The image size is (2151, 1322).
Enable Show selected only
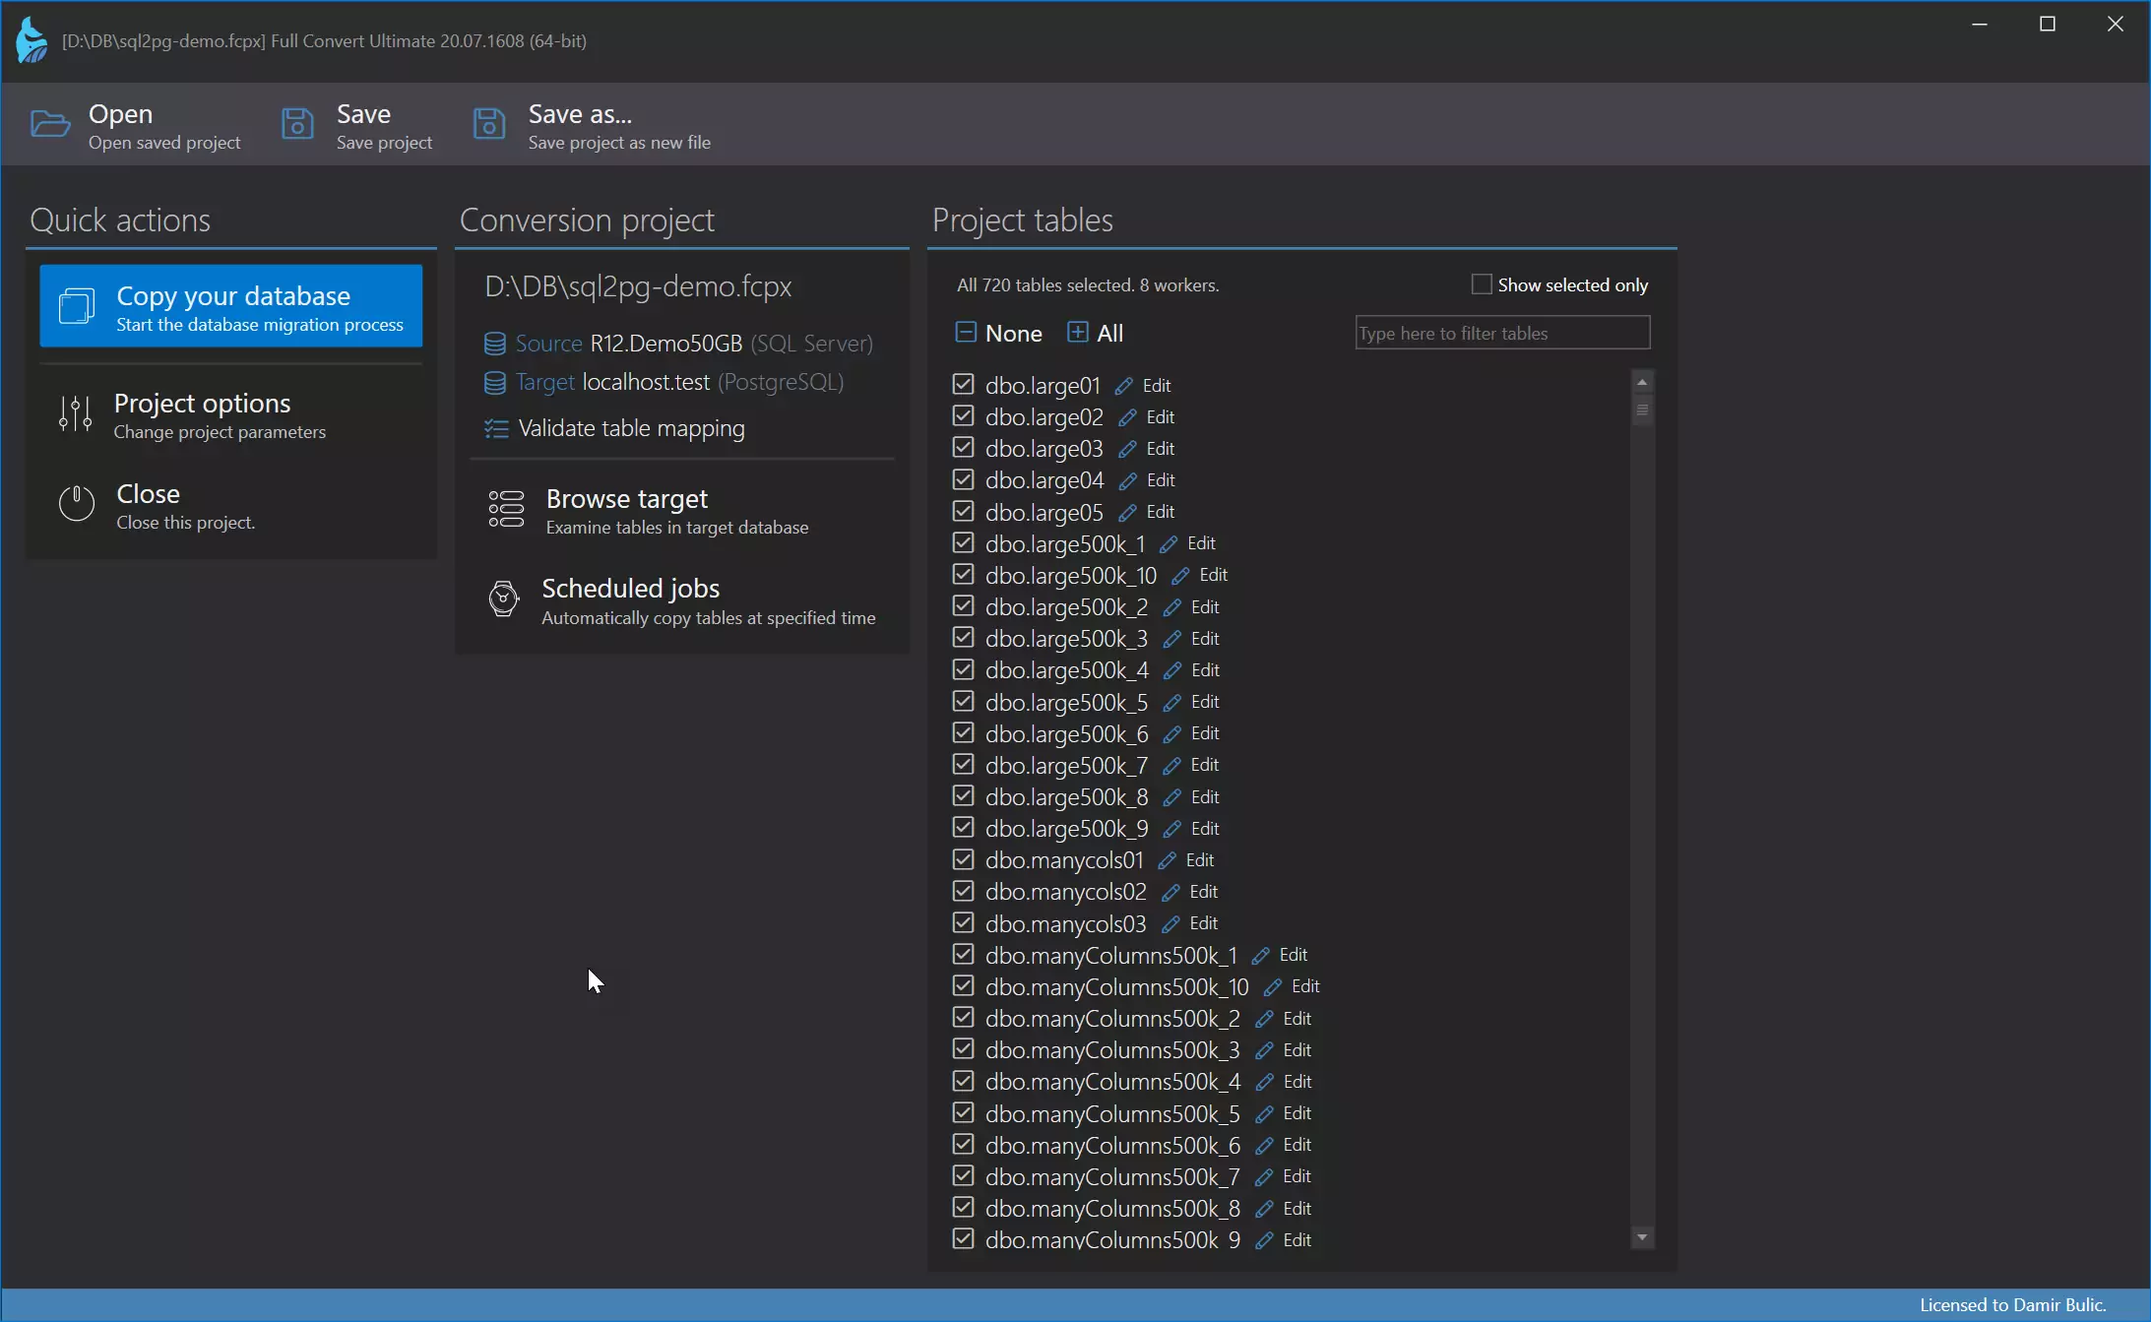(x=1482, y=283)
